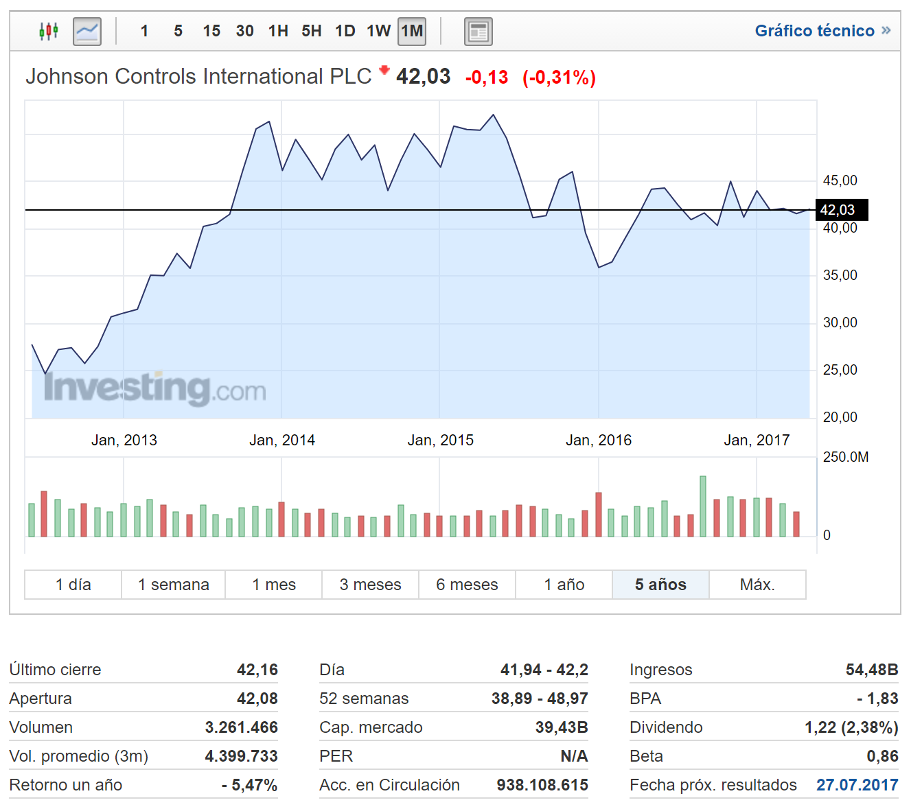Show the 5 años time range
The width and height of the screenshot is (922, 809).
click(x=660, y=585)
